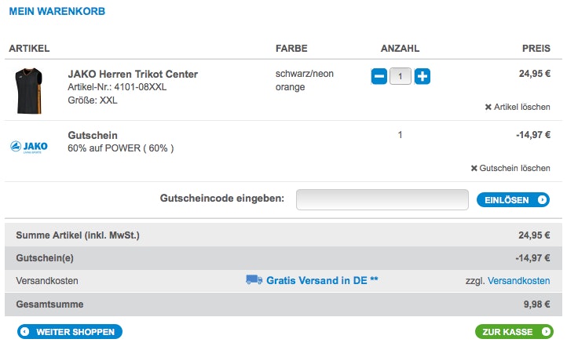567x350 pixels.
Task: Focus the Gutscheincode eingeben text field
Action: click(x=382, y=199)
